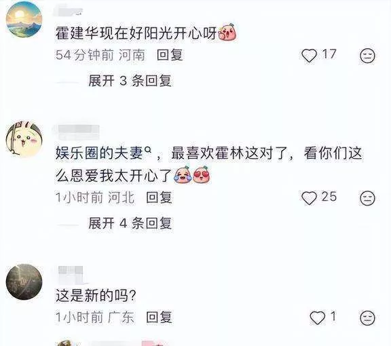Image resolution: width=391 pixels, height=346 pixels.
Task: Reply to the 1小时前 广东 comment
Action: point(159,317)
